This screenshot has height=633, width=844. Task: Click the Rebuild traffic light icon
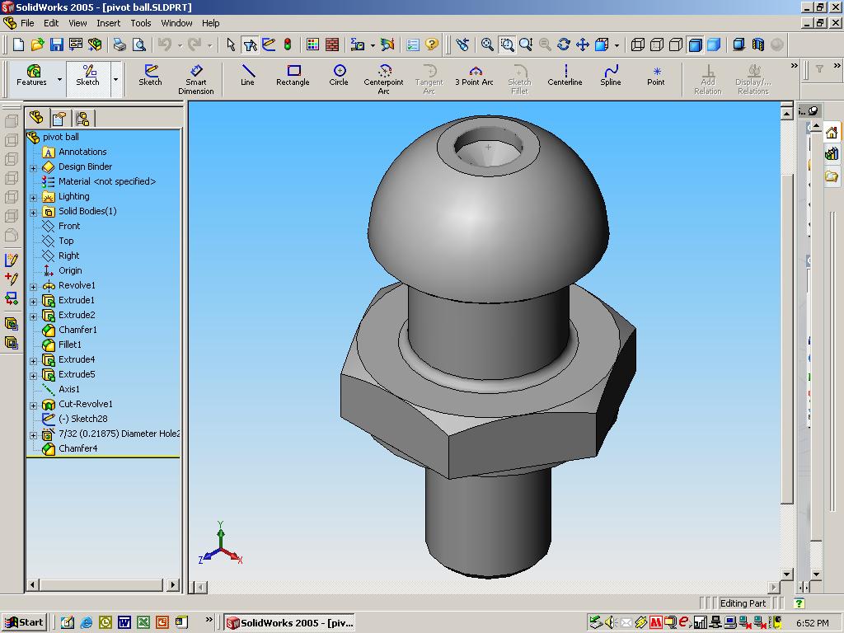tap(288, 45)
